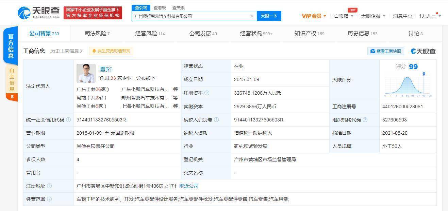The image size is (448, 211).
Task: Click help icon next to 经营范围
Action: (49, 199)
